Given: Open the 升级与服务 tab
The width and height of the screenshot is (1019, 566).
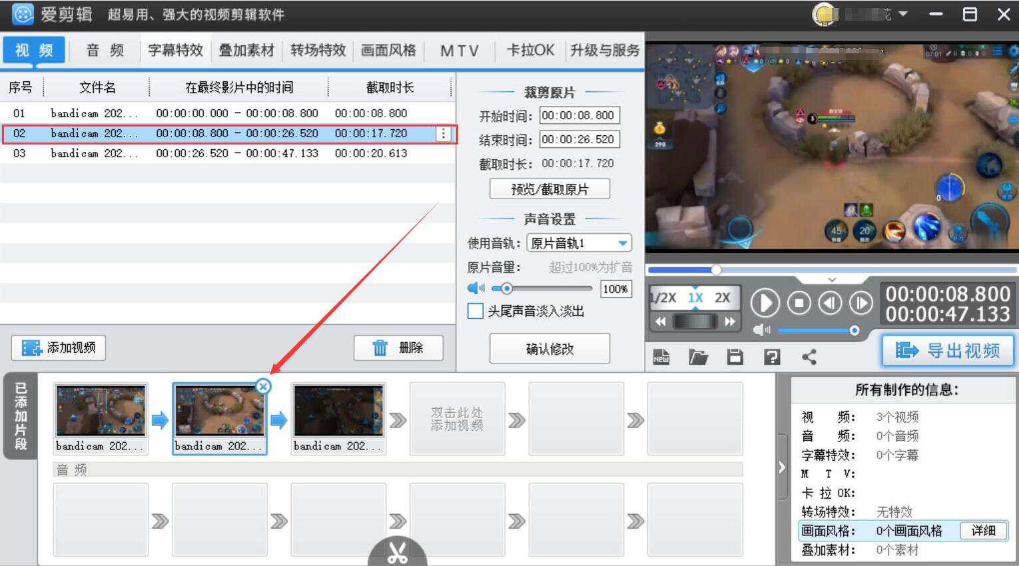Looking at the screenshot, I should (x=605, y=51).
